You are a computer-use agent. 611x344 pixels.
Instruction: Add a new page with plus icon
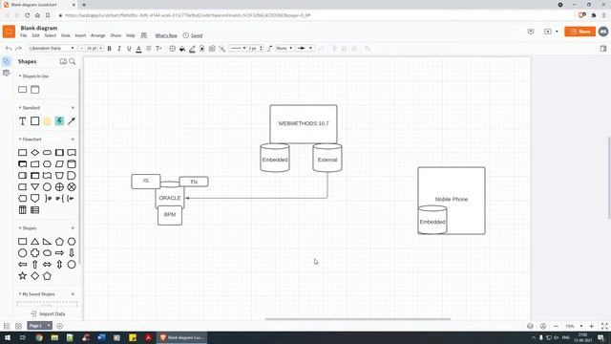(x=59, y=326)
